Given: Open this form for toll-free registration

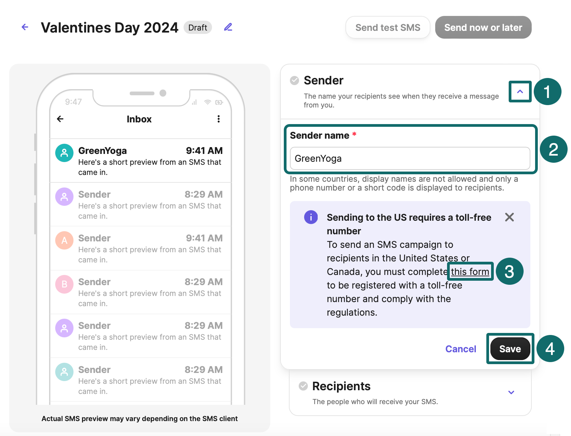Looking at the screenshot, I should pos(470,271).
